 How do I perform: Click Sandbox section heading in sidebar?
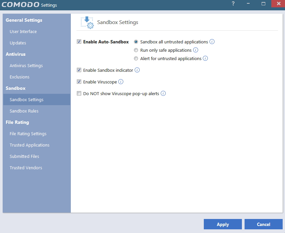[15, 88]
